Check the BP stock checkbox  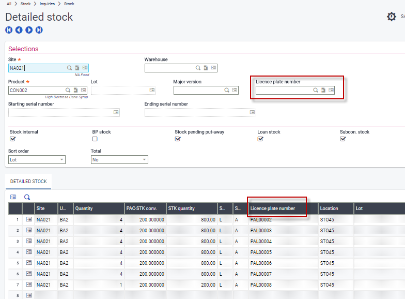95,139
